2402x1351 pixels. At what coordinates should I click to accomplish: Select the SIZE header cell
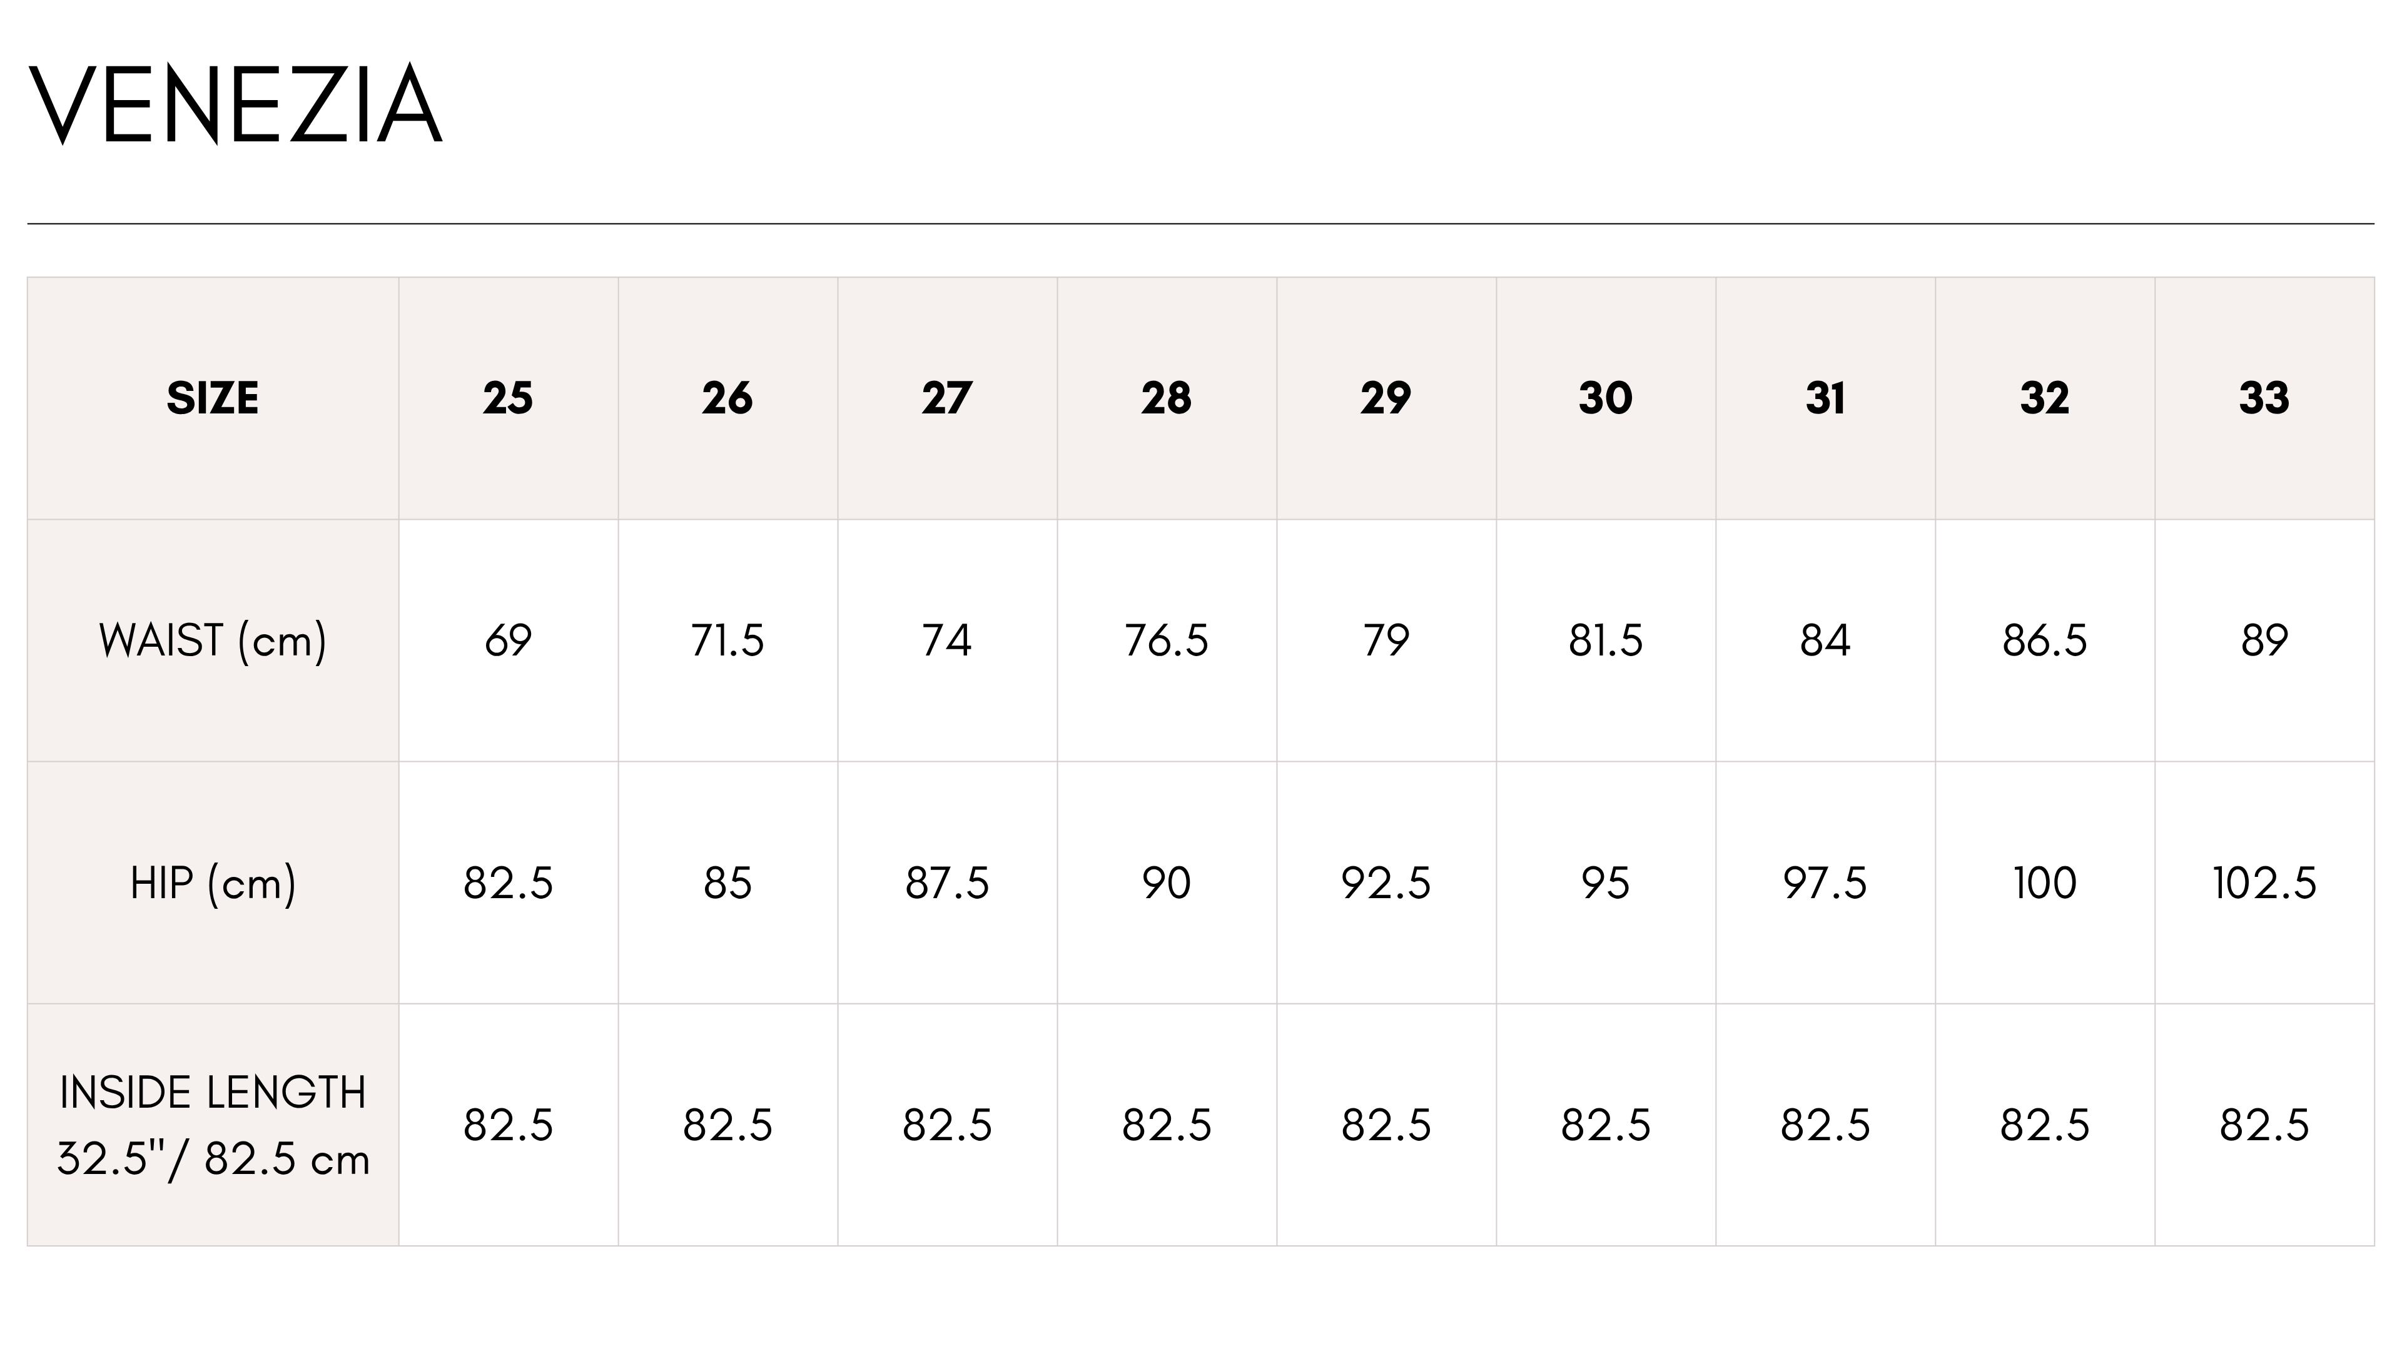pyautogui.click(x=213, y=398)
